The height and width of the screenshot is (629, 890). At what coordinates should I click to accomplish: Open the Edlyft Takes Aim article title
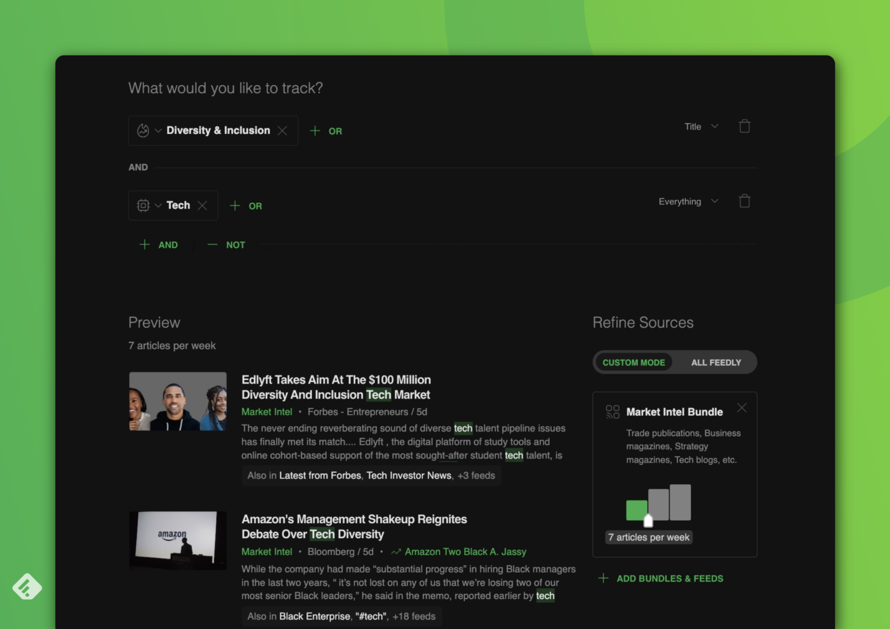click(x=336, y=387)
